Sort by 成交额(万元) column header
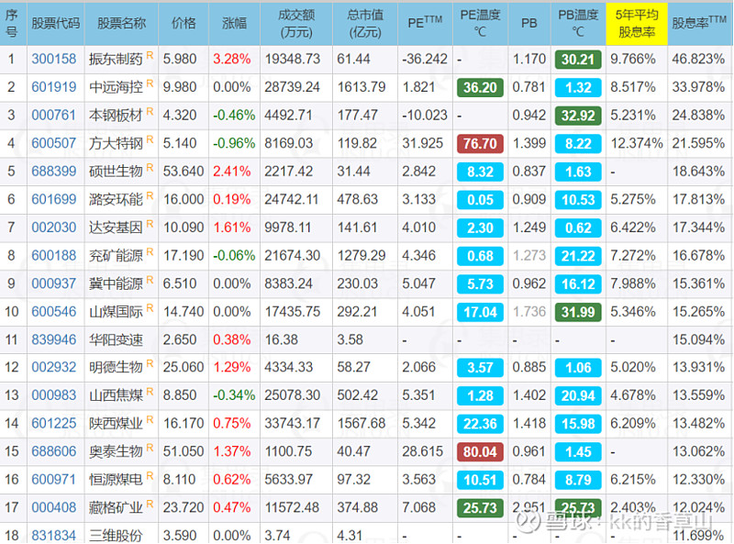The height and width of the screenshot is (544, 734). [x=296, y=24]
